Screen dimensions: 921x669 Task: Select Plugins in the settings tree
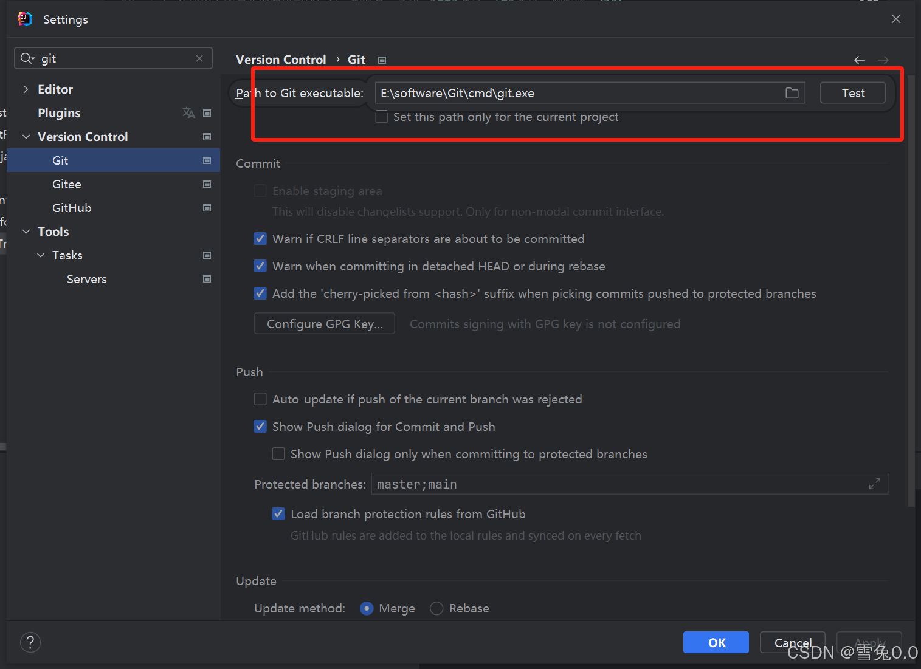(x=59, y=113)
